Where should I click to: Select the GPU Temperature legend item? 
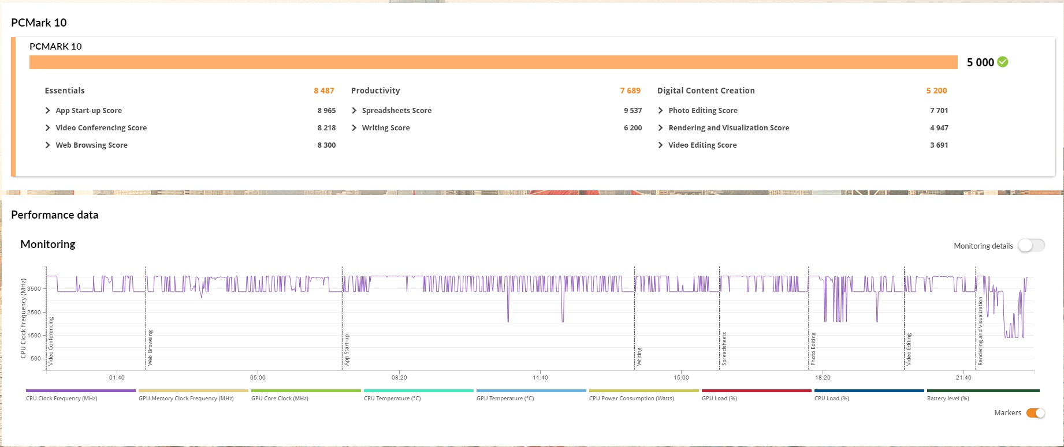[531, 395]
